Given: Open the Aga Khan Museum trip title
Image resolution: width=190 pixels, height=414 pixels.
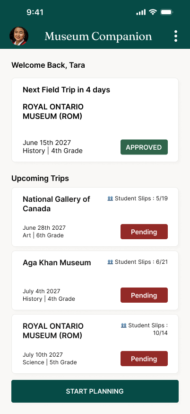Looking at the screenshot, I should (57, 263).
